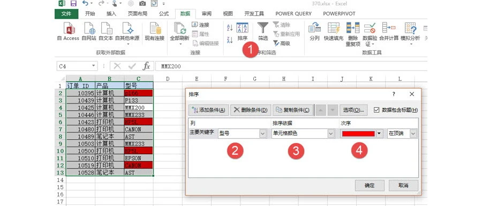This screenshot has height=206, width=482.
Task: Switch to the 开始 home tab
Action: (x=90, y=14)
